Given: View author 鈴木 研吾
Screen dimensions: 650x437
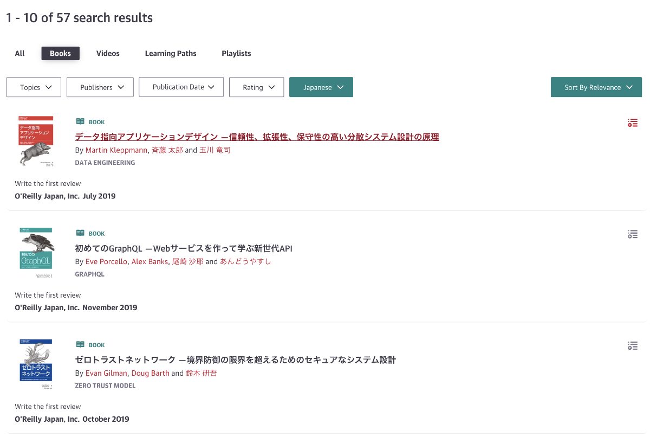Looking at the screenshot, I should tap(201, 373).
